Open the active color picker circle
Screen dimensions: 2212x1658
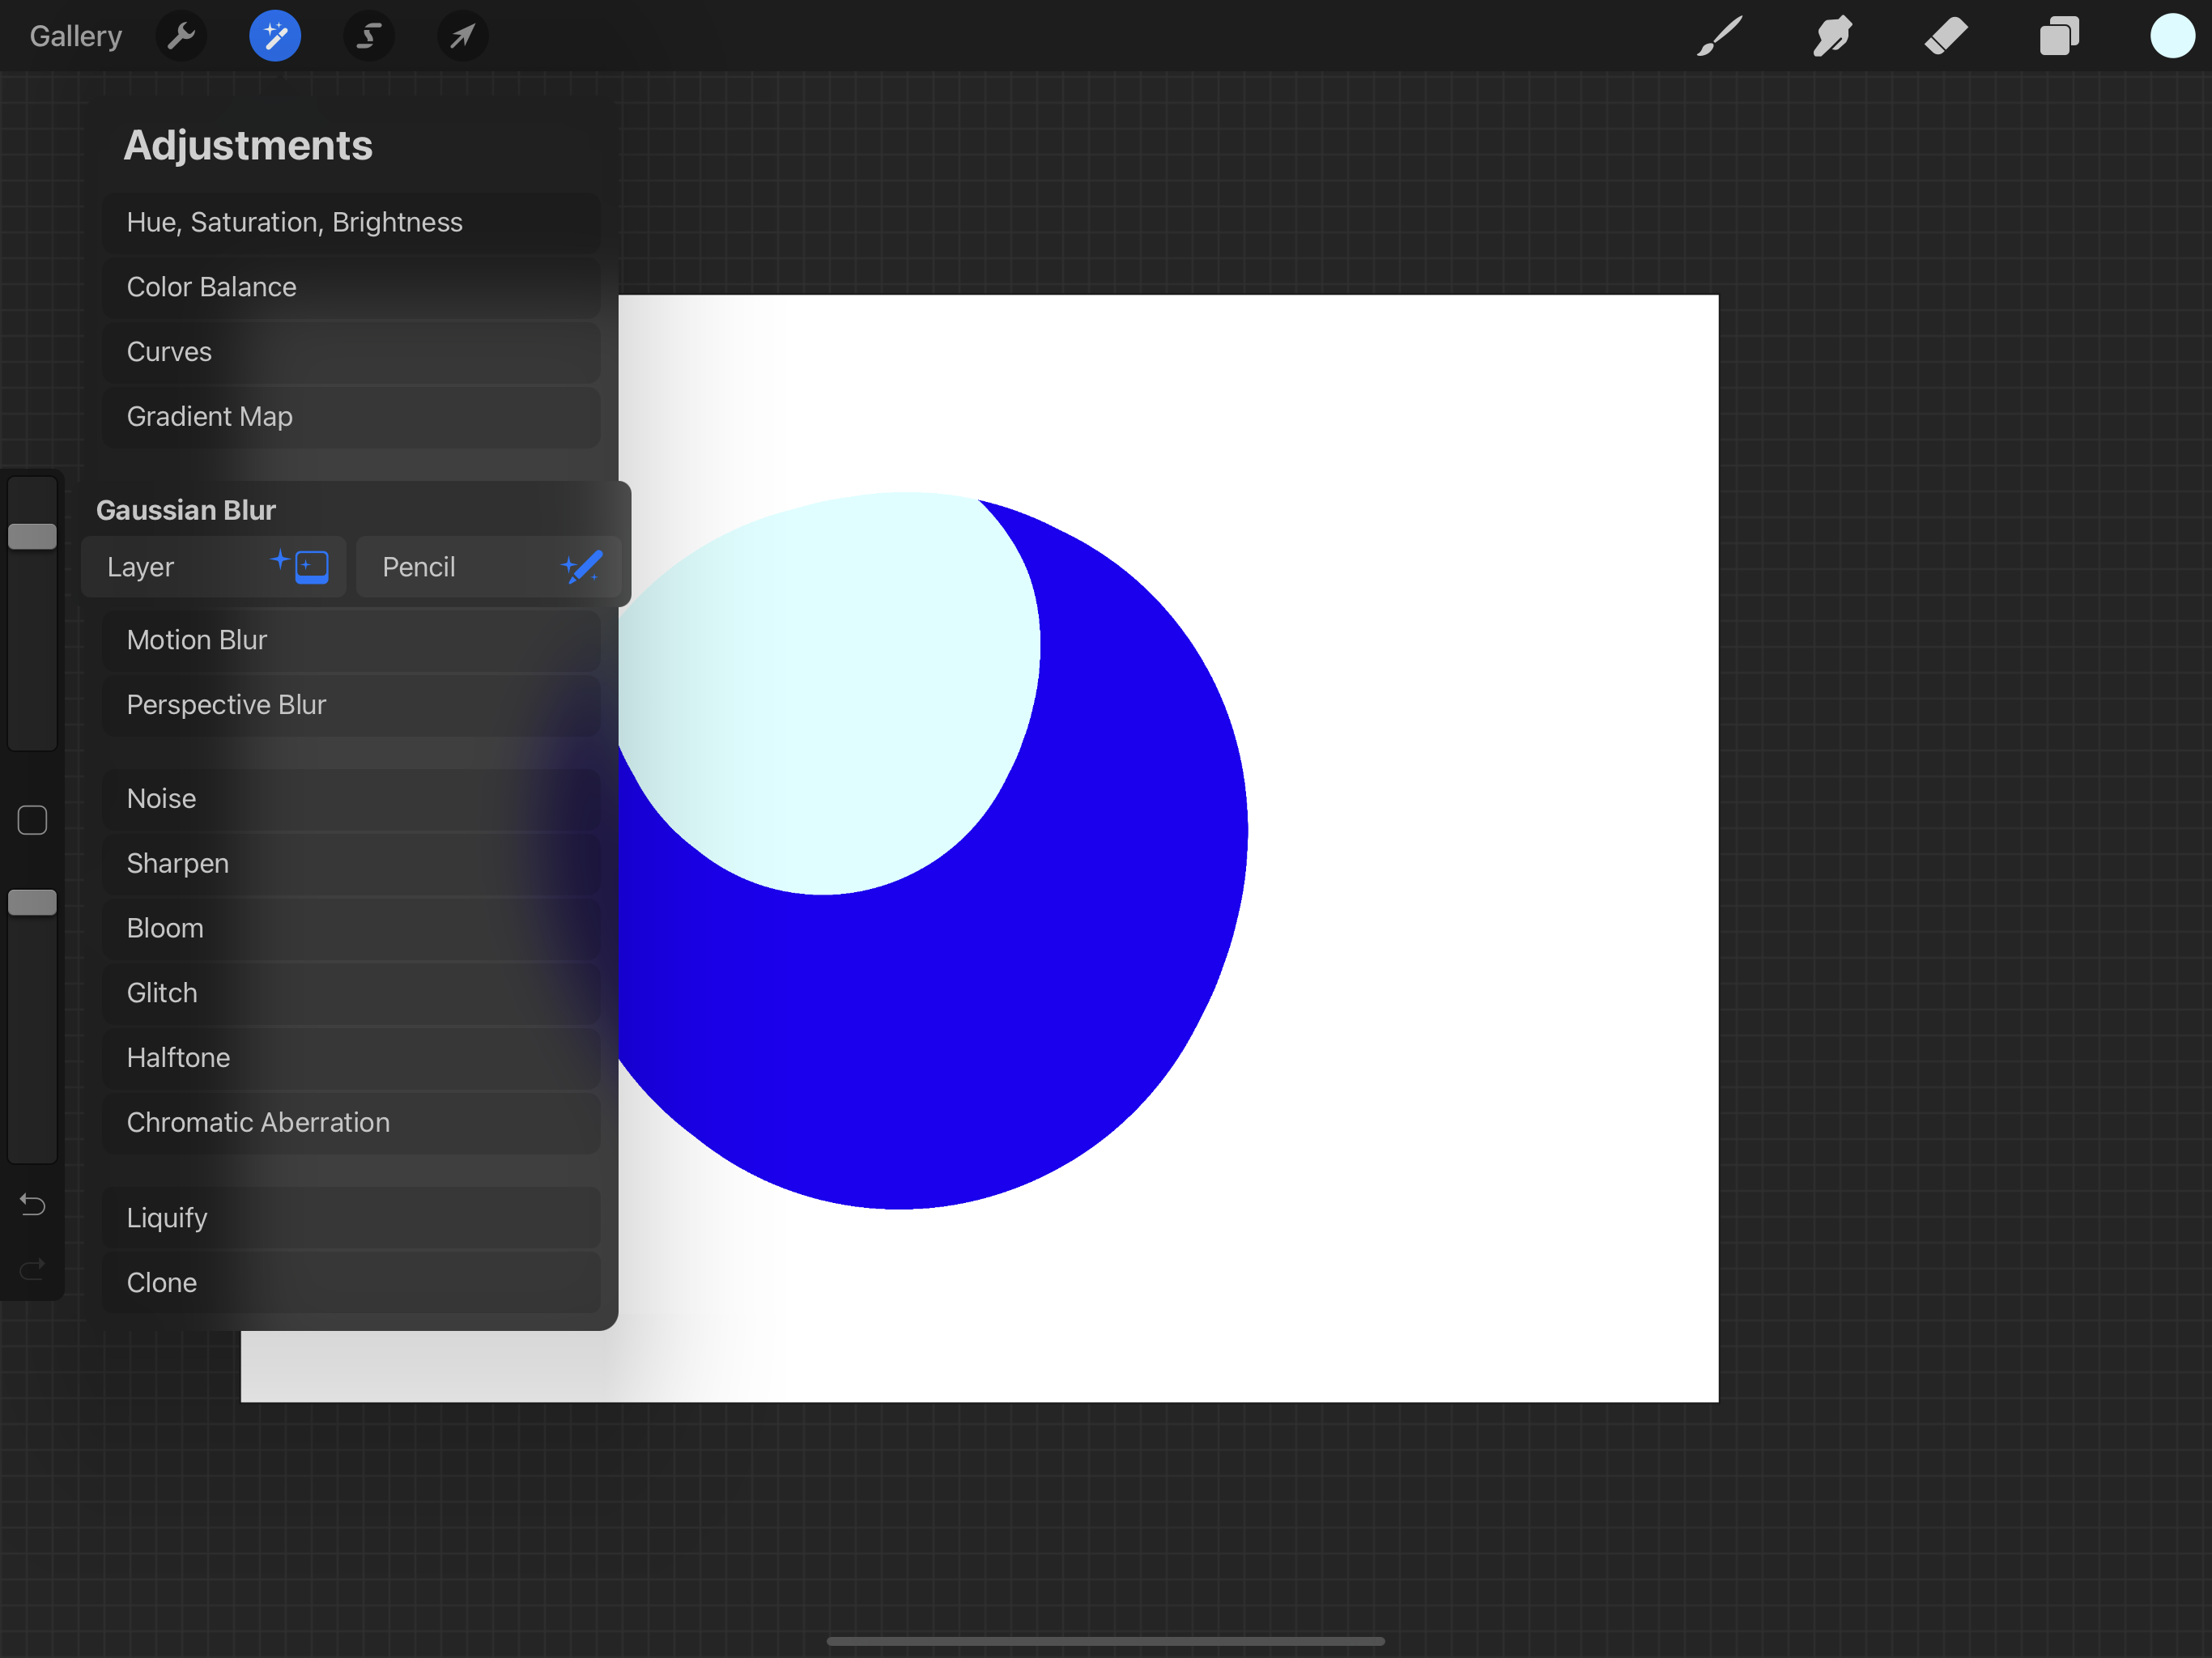[x=2172, y=37]
